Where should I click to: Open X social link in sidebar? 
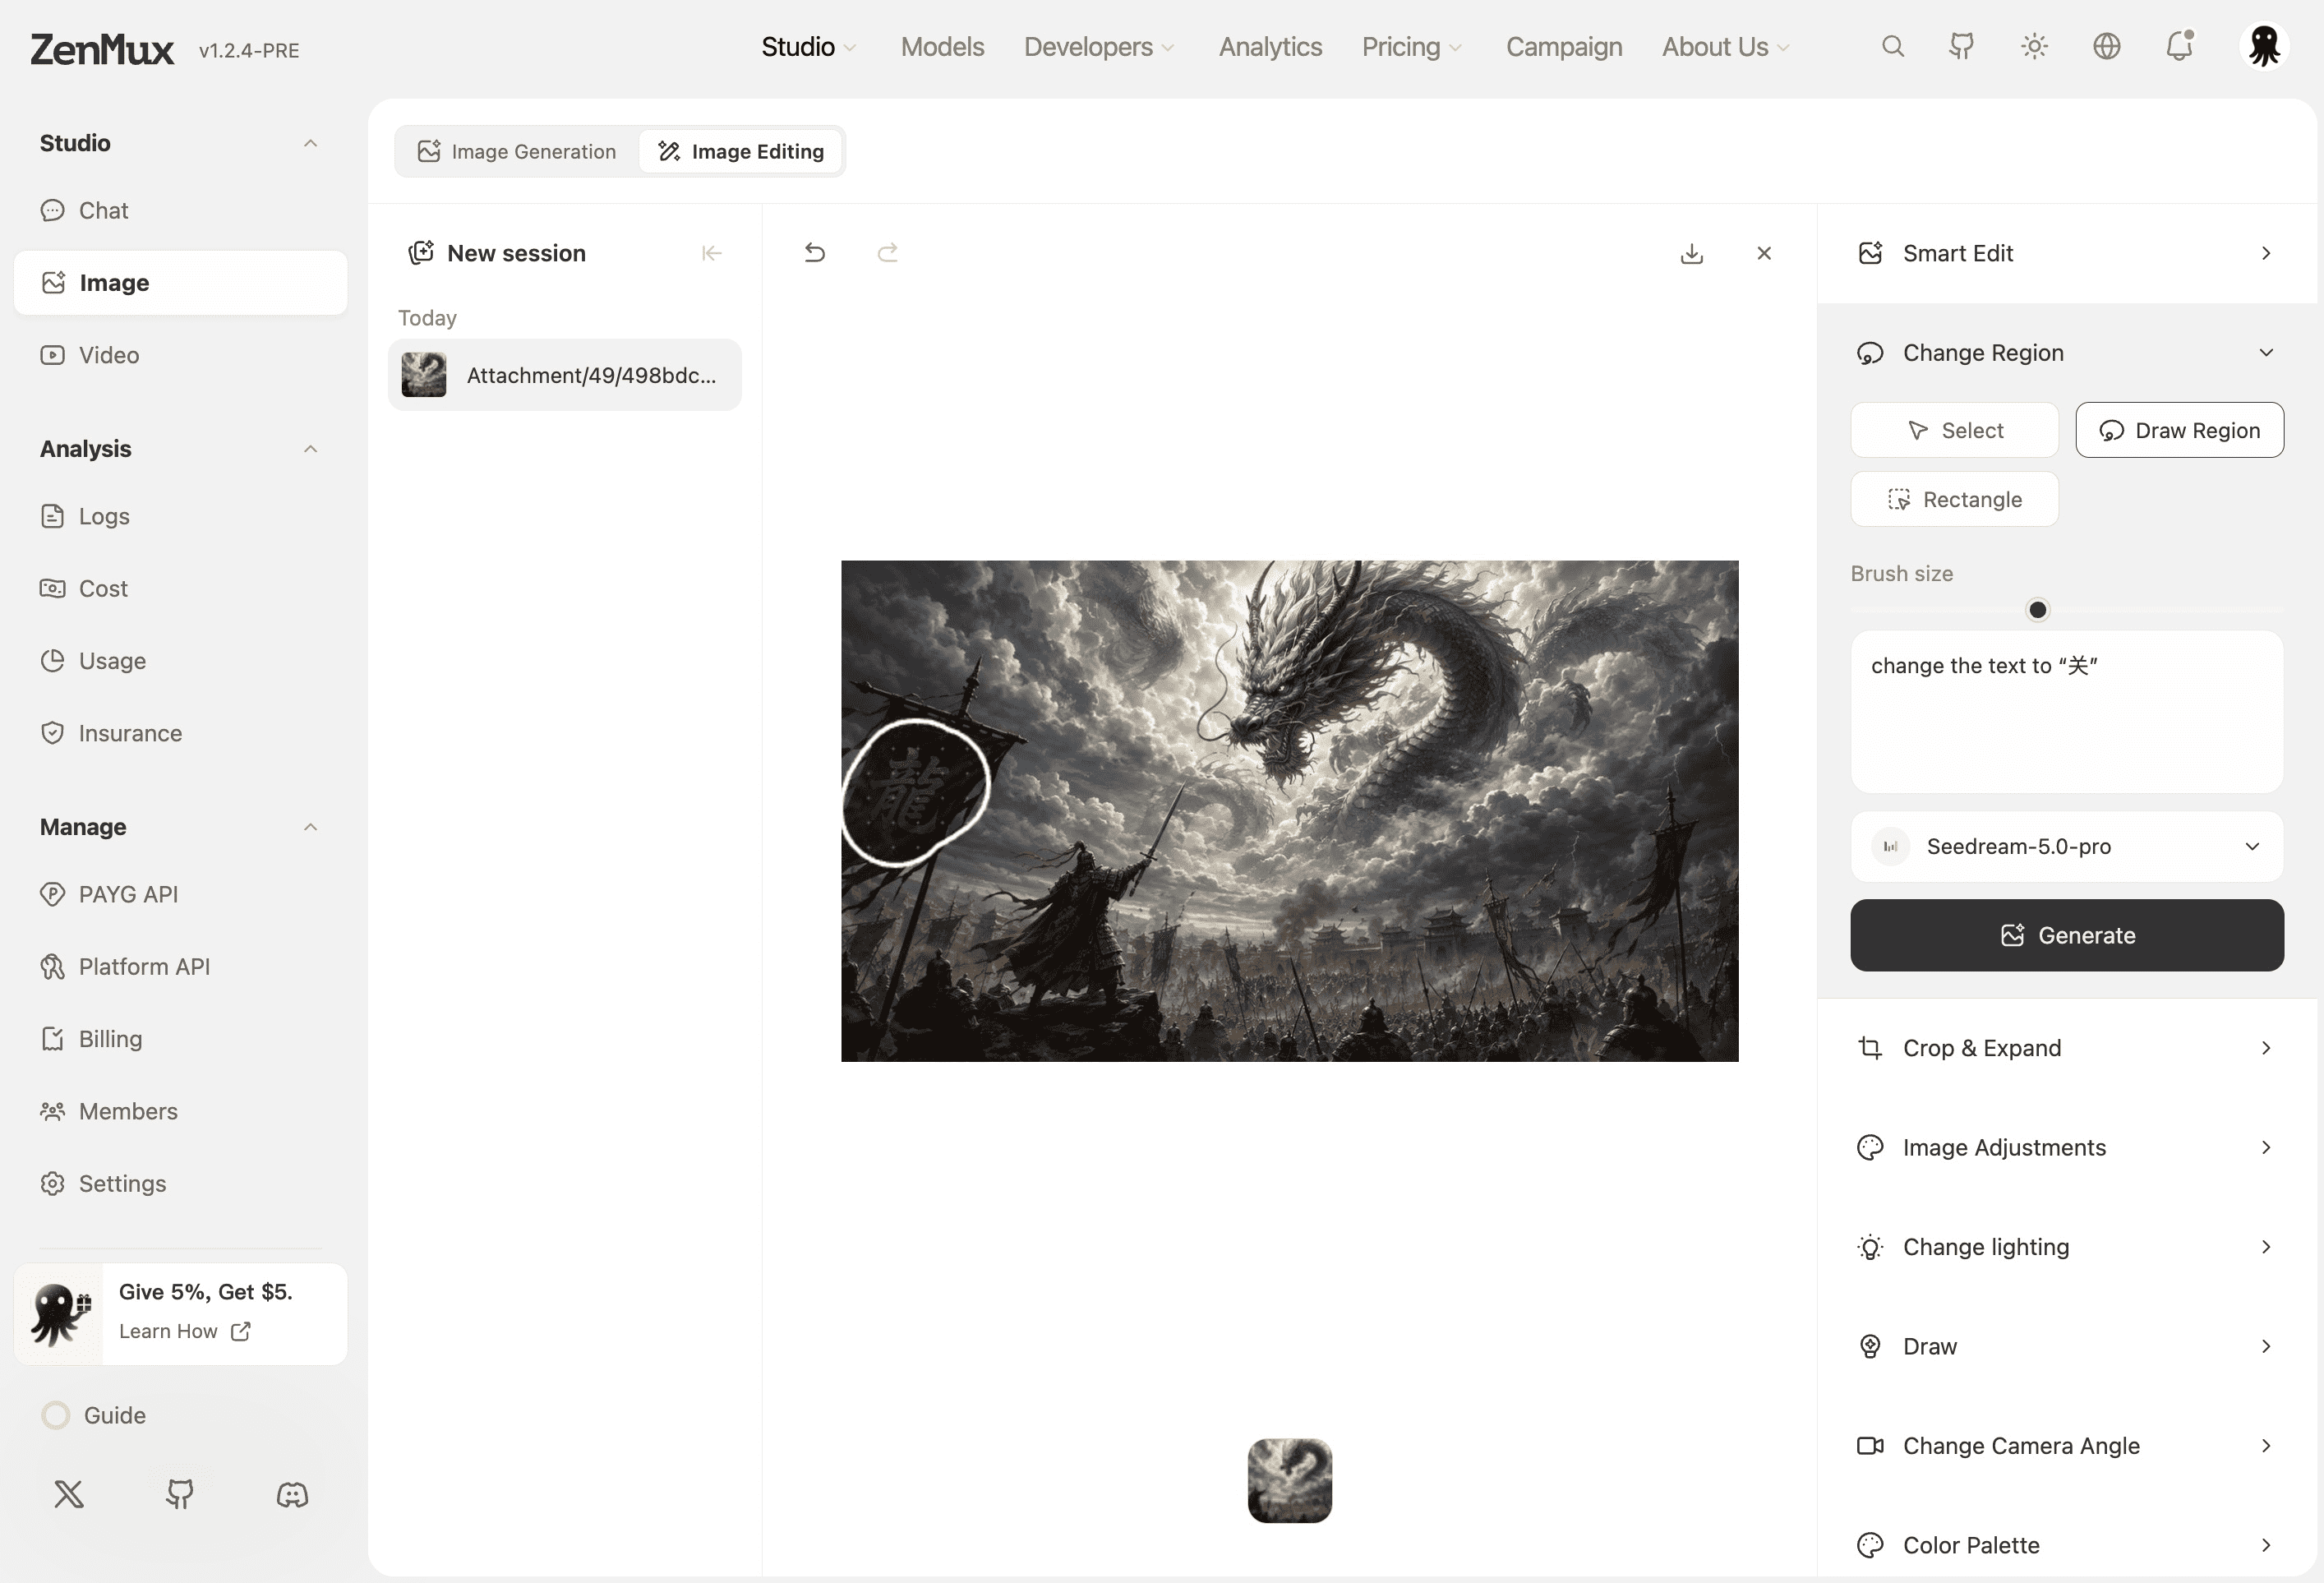pos(69,1494)
